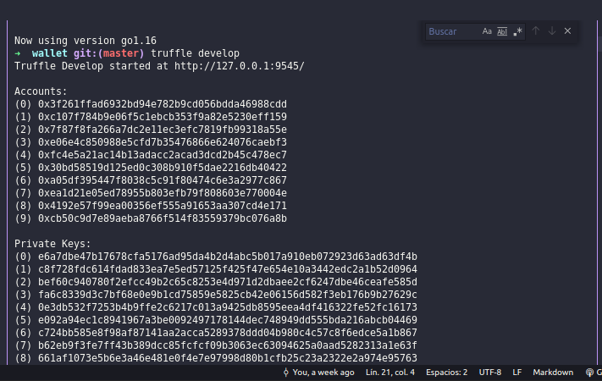
Task: Click account (7) address 0xea1d21e05ed78955...
Action: coord(163,193)
